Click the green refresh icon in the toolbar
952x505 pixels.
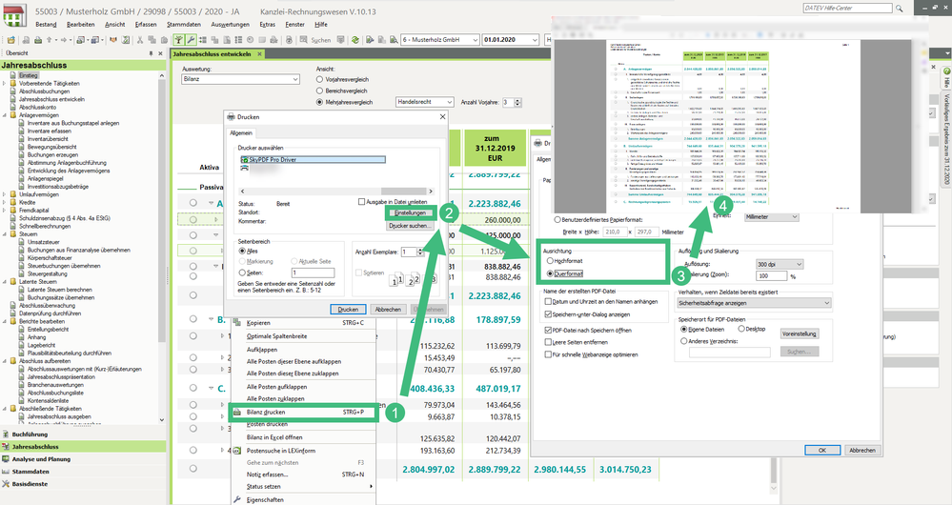coord(354,39)
